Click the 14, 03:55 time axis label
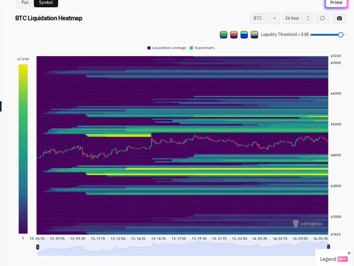The height and width of the screenshot is (266, 354). [x=300, y=238]
